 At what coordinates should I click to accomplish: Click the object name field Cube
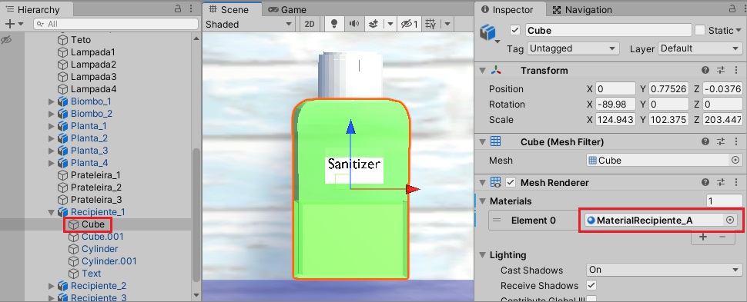click(x=608, y=31)
